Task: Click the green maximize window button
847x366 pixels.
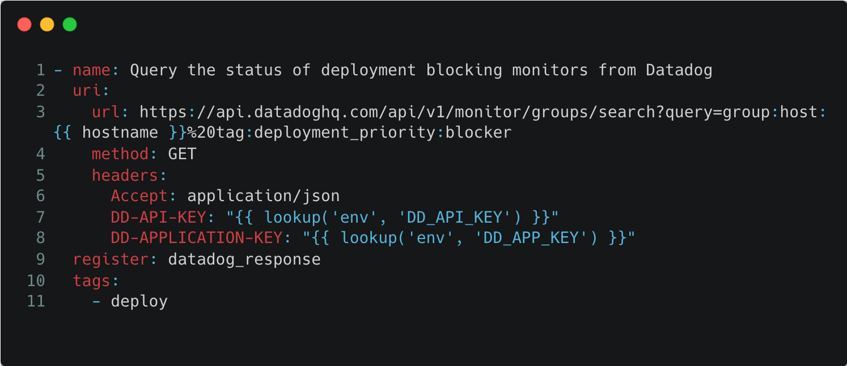Action: (70, 24)
